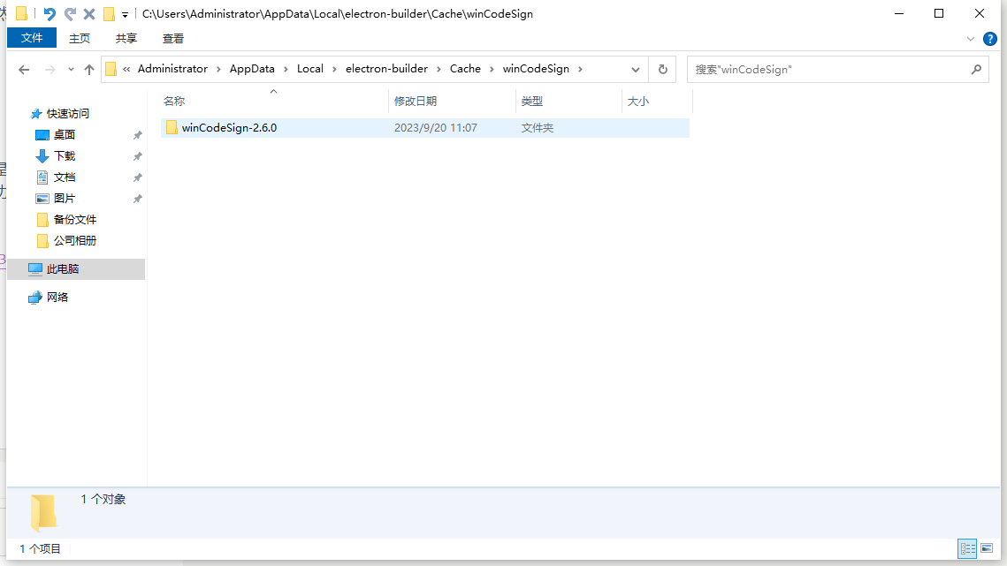Switch to the 查看 ribbon tab
Viewport: 1007px width, 566px height.
173,38
